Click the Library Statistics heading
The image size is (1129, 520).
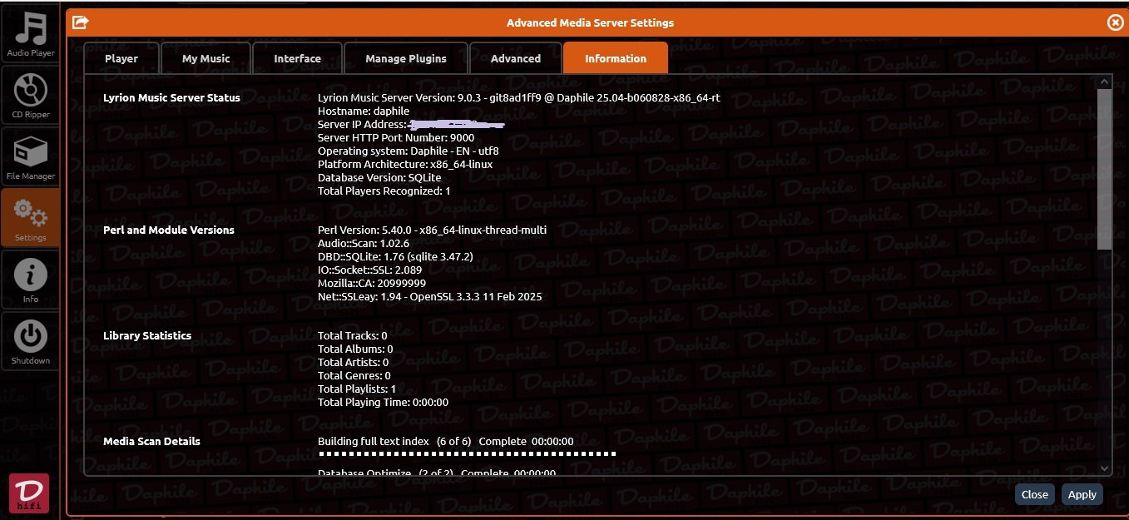tap(147, 335)
